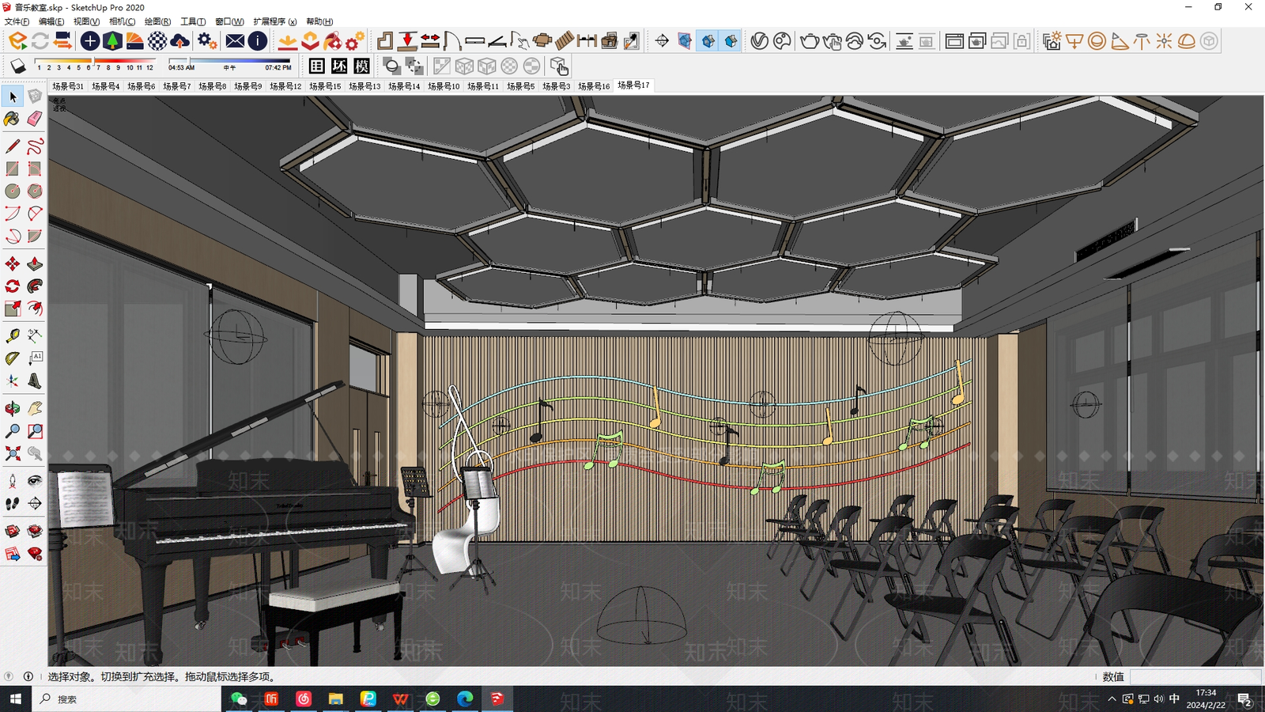The image size is (1265, 712).
Task: Select the Push/Pull tool
Action: click(x=35, y=263)
